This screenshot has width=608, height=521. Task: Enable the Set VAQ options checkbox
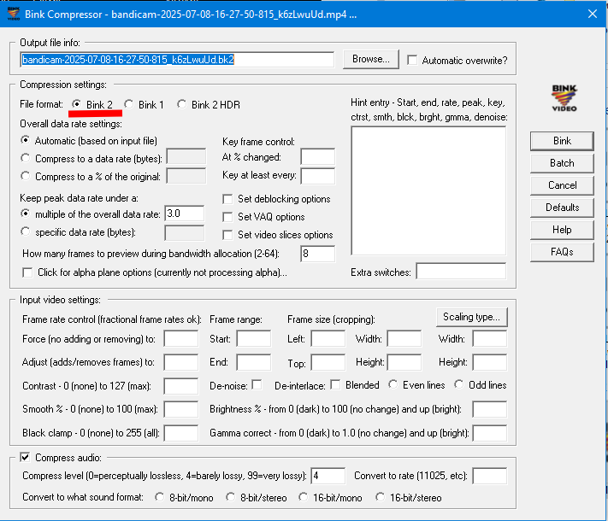pyautogui.click(x=228, y=217)
